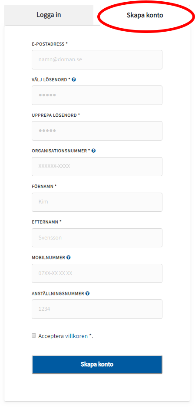The image size is (195, 407).
Task: Click into the Välj lösenord field
Action: (97, 95)
